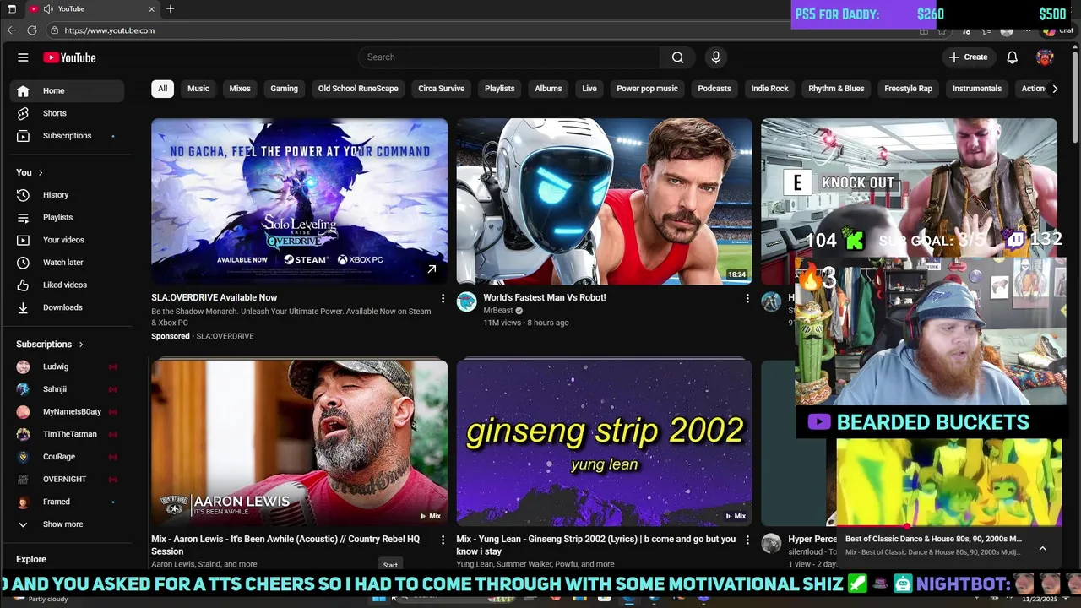Click the Create button

click(968, 57)
